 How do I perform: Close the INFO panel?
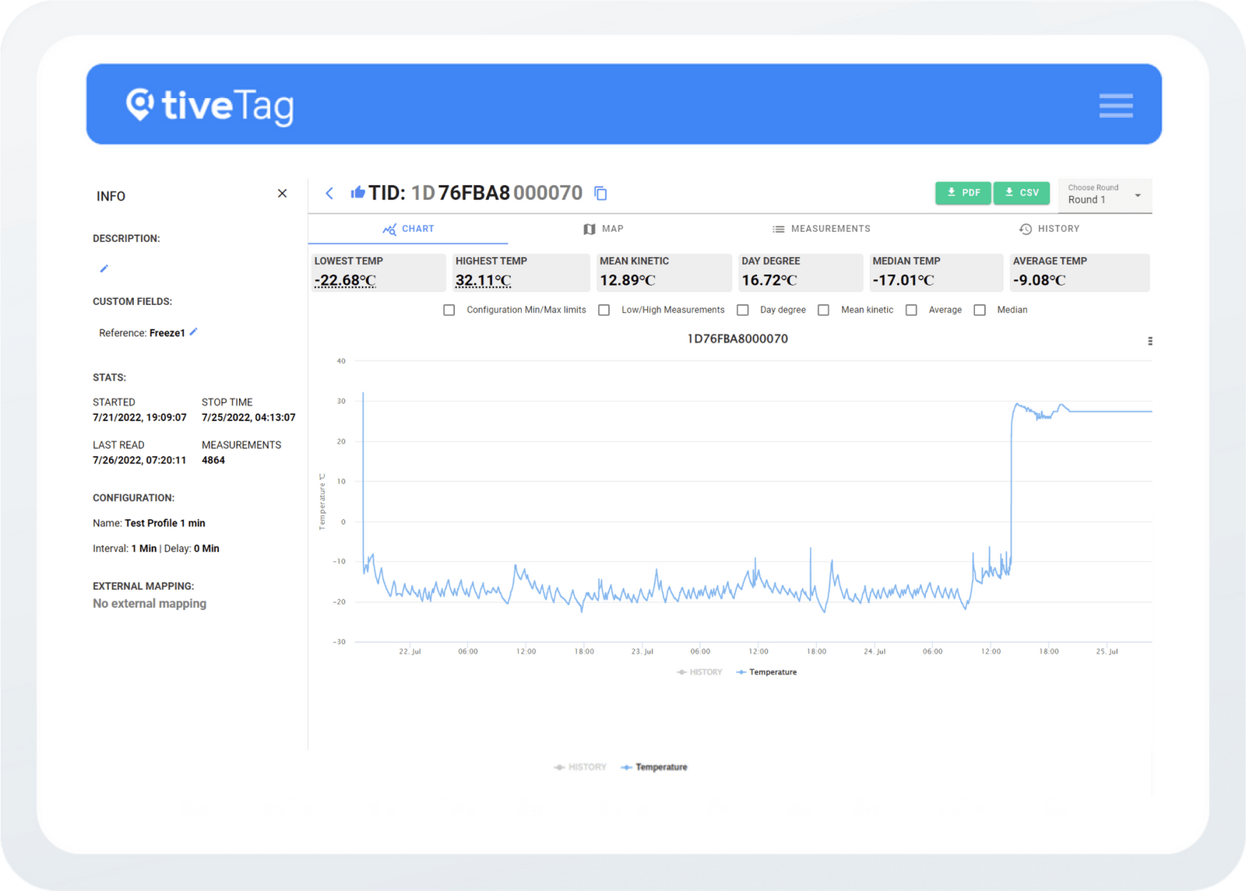point(282,194)
